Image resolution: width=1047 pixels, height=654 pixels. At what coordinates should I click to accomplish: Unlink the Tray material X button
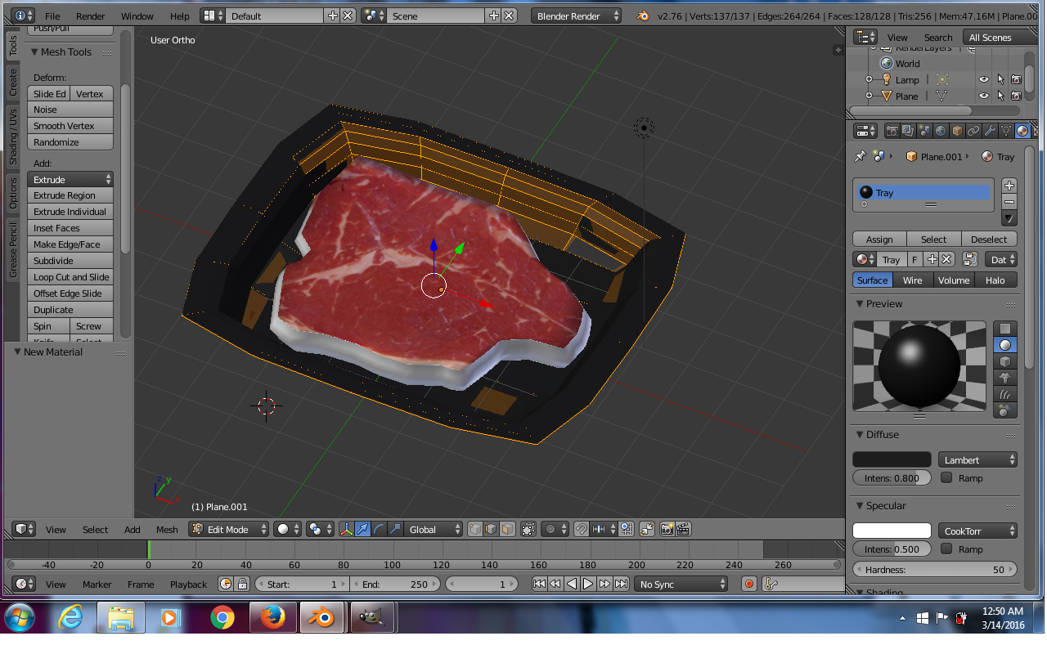[x=946, y=259]
